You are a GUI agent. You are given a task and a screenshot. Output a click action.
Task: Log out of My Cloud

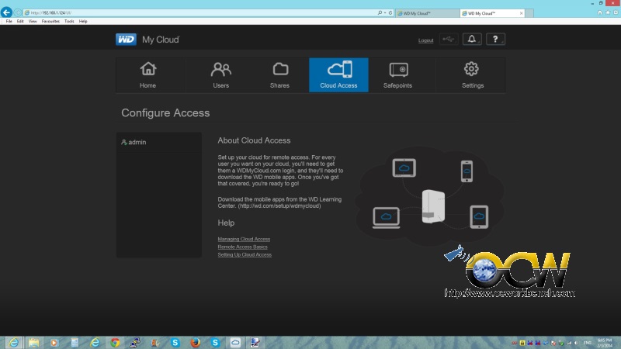click(x=425, y=40)
